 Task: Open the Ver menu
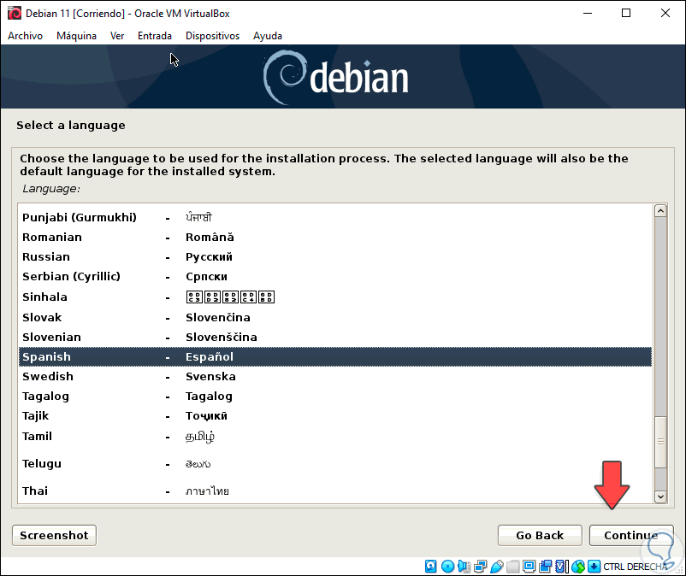(x=117, y=36)
